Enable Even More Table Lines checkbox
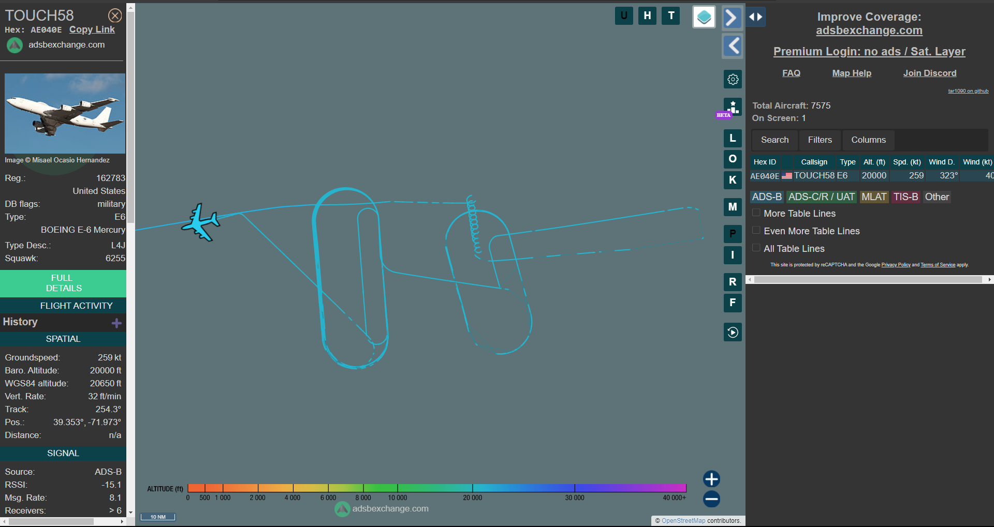The image size is (994, 527). click(756, 230)
